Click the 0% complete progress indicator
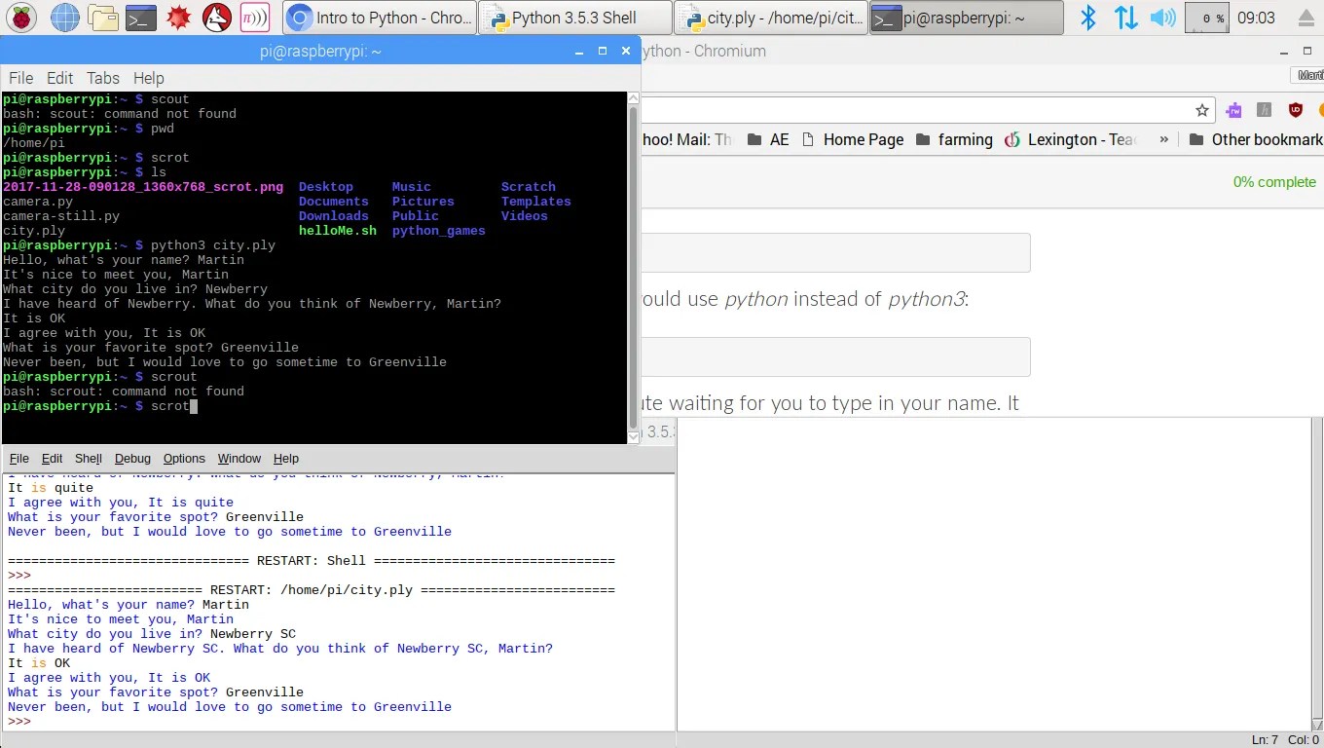This screenshot has width=1324, height=748. [1274, 181]
